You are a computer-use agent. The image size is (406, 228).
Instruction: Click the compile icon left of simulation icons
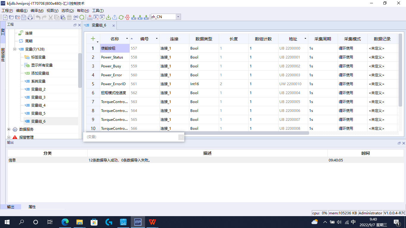[x=90, y=17]
